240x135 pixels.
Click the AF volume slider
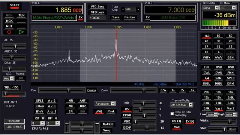(x=14, y=46)
